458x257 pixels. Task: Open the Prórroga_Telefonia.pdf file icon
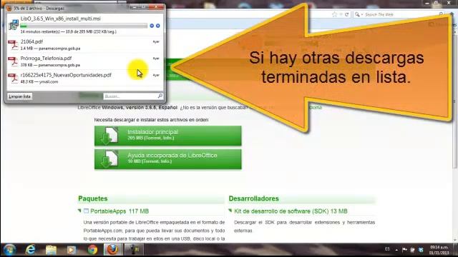pos(13,61)
